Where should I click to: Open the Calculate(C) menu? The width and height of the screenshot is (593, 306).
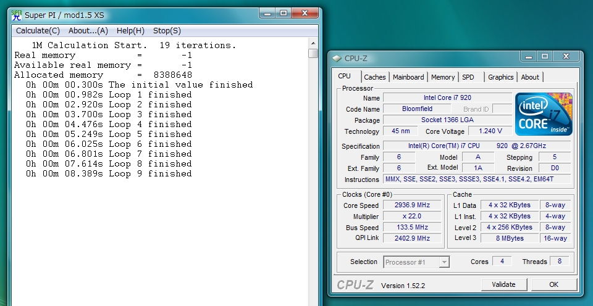(38, 30)
